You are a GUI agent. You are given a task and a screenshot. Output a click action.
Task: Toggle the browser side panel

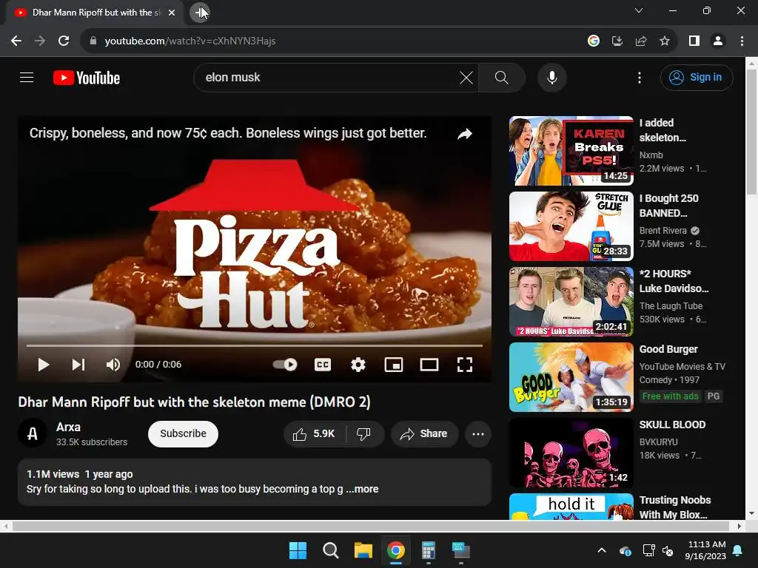pos(694,41)
